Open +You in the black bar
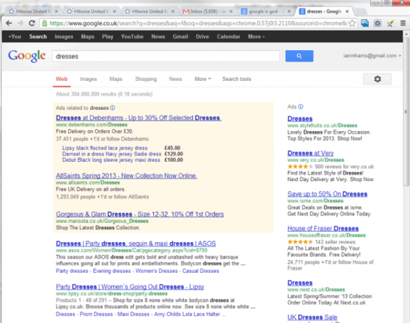This screenshot has width=410, height=323. 15,37
